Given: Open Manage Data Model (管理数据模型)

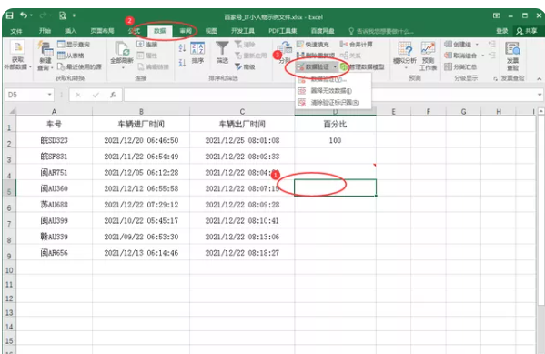Looking at the screenshot, I should click(362, 66).
